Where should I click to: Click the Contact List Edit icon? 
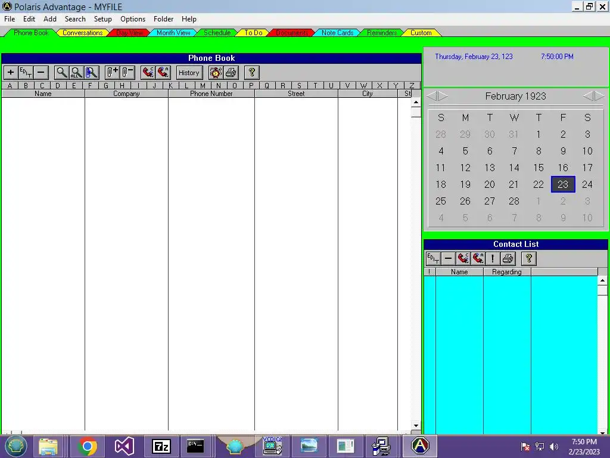433,258
